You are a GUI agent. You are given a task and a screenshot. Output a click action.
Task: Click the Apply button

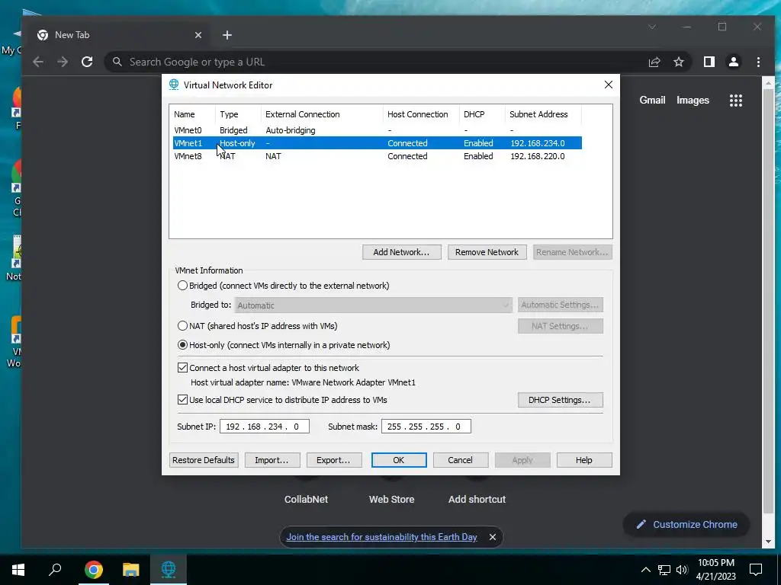pyautogui.click(x=522, y=460)
